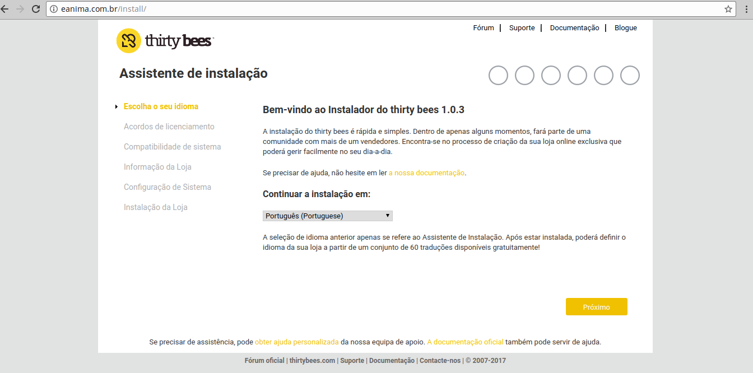Open the browser menu with three dots
The image size is (753, 373).
point(746,9)
